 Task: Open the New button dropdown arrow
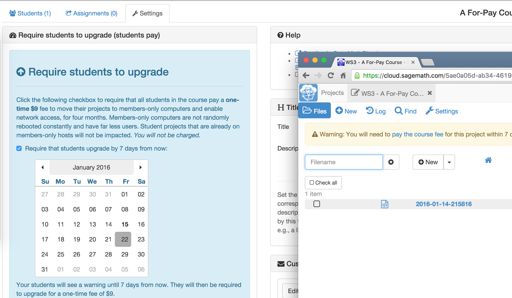coord(449,162)
